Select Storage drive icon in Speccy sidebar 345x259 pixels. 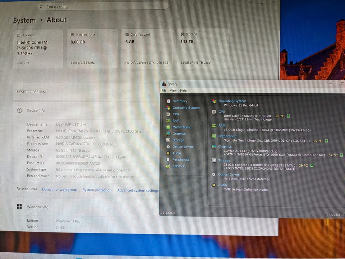168,140
